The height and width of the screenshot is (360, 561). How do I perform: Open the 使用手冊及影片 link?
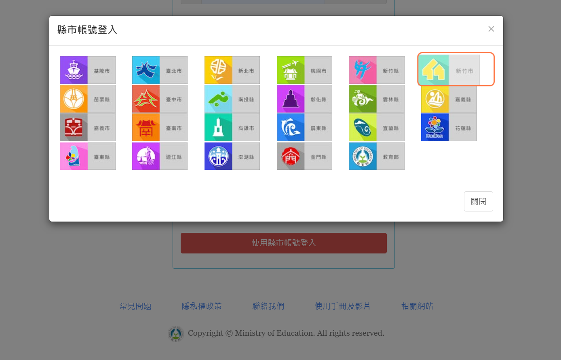point(343,306)
